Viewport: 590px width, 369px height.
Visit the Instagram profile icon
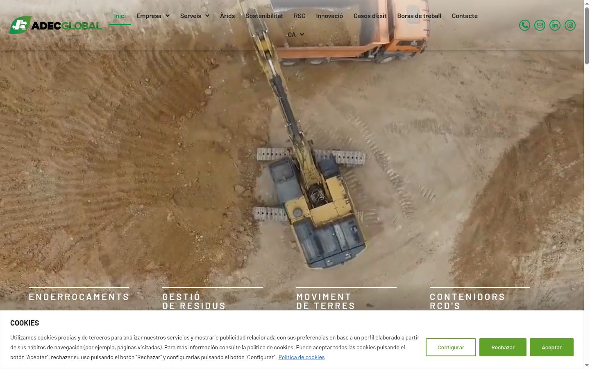pos(570,25)
